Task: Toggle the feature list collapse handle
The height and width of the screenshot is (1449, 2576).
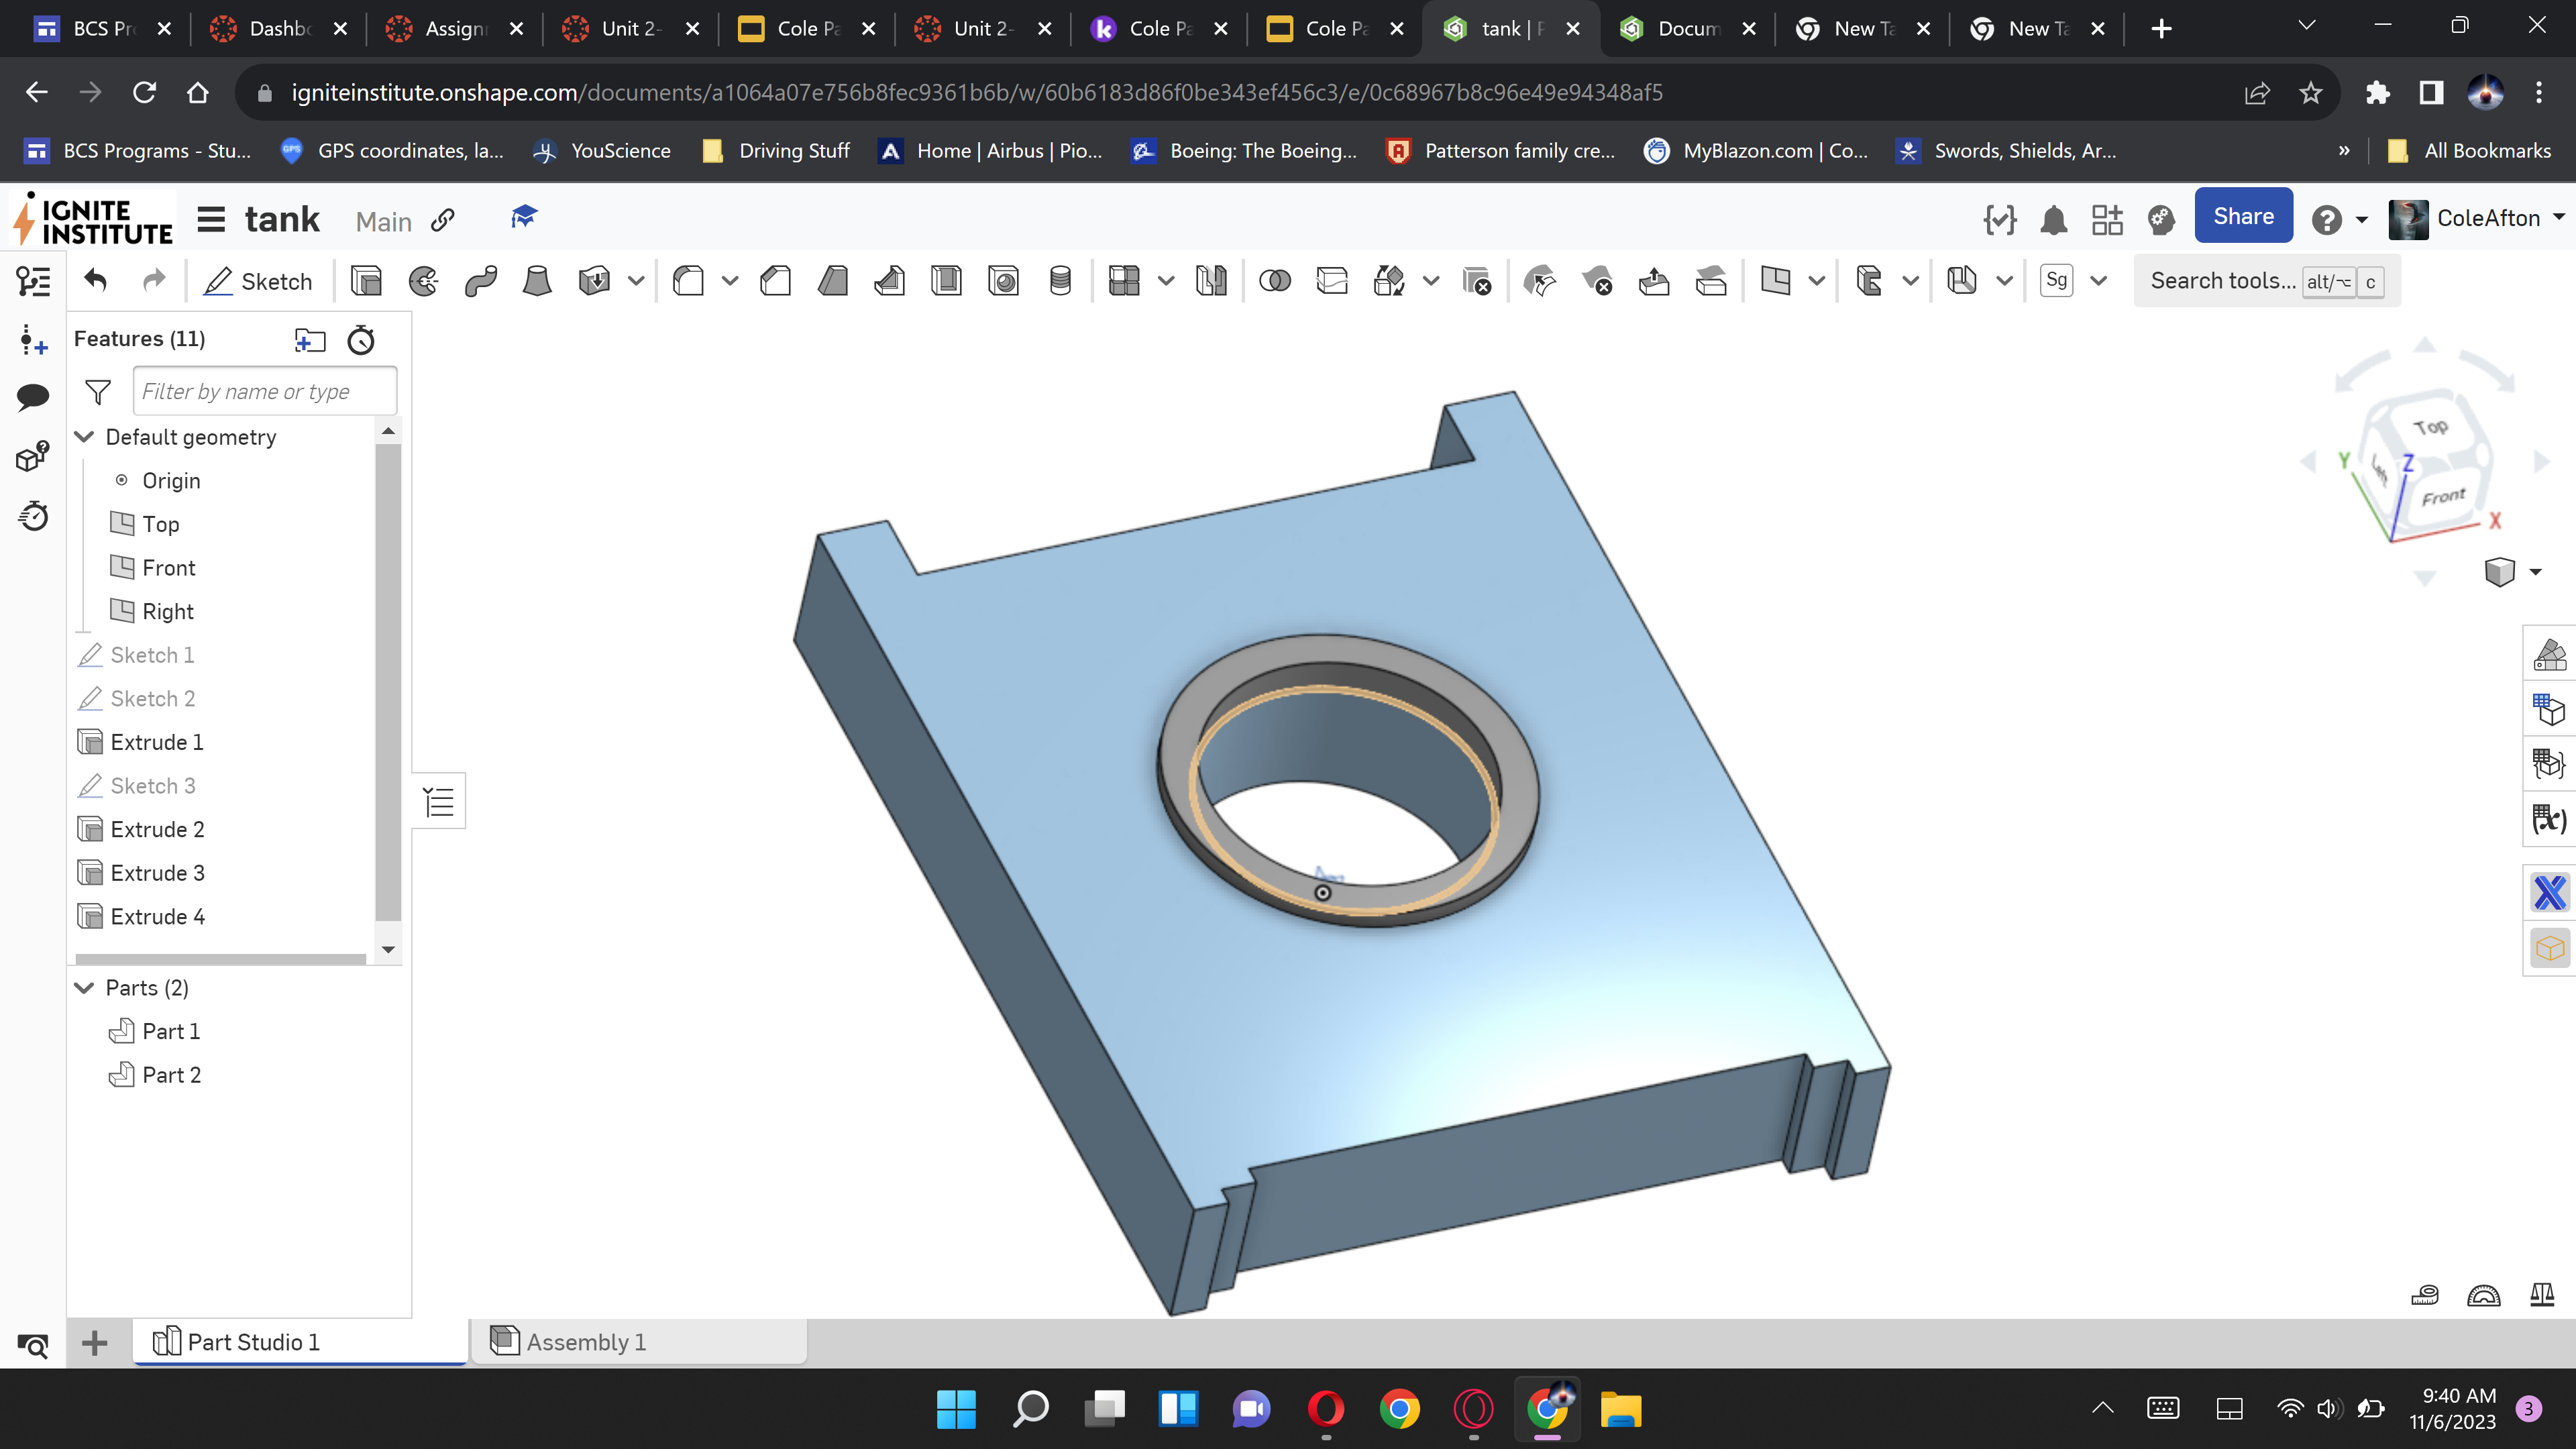Action: 439,801
